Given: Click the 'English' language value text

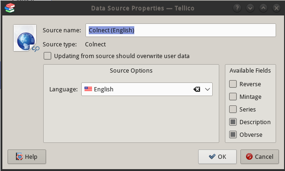Looking at the screenshot, I should point(104,89).
